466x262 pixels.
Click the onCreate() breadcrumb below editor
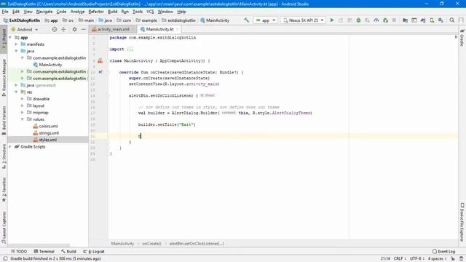pyautogui.click(x=151, y=244)
